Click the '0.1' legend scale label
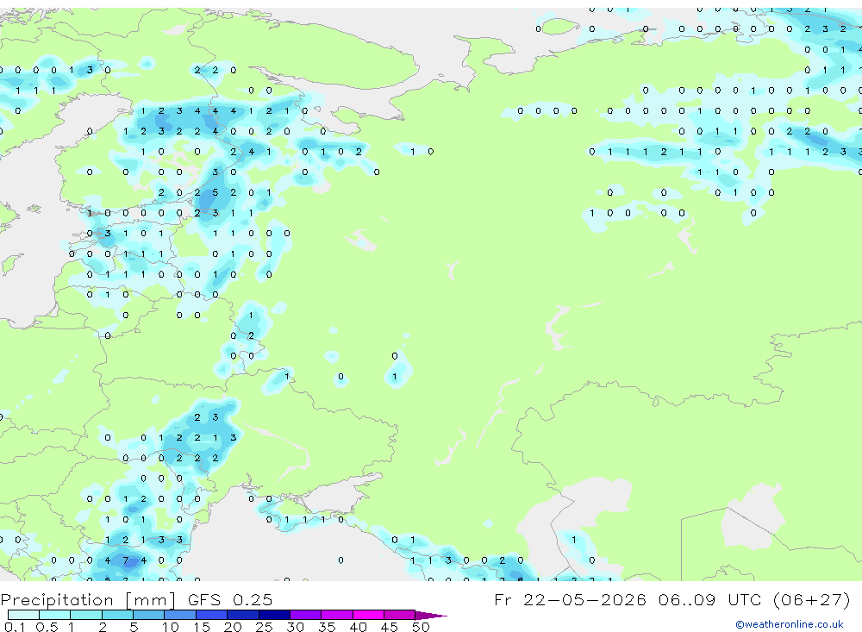This screenshot has width=862, height=632. [15, 627]
